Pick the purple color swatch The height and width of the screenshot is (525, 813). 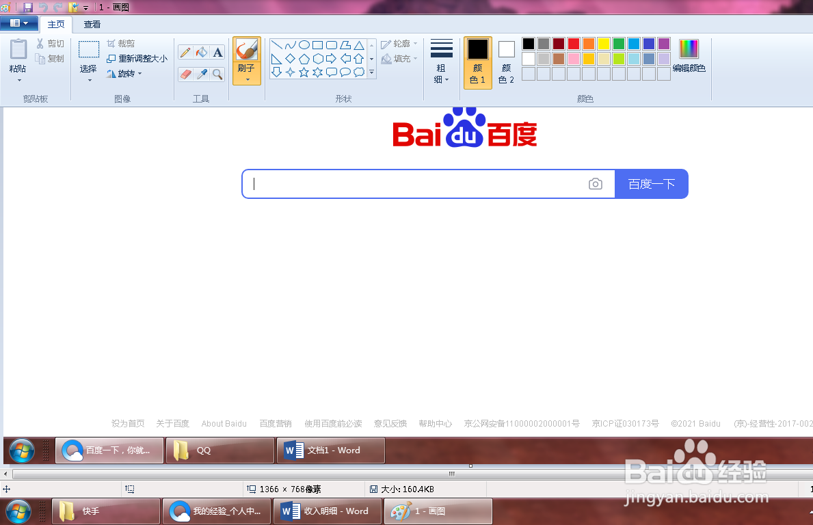click(x=664, y=44)
